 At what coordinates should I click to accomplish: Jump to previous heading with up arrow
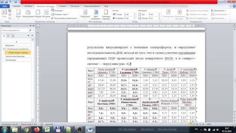point(28,35)
